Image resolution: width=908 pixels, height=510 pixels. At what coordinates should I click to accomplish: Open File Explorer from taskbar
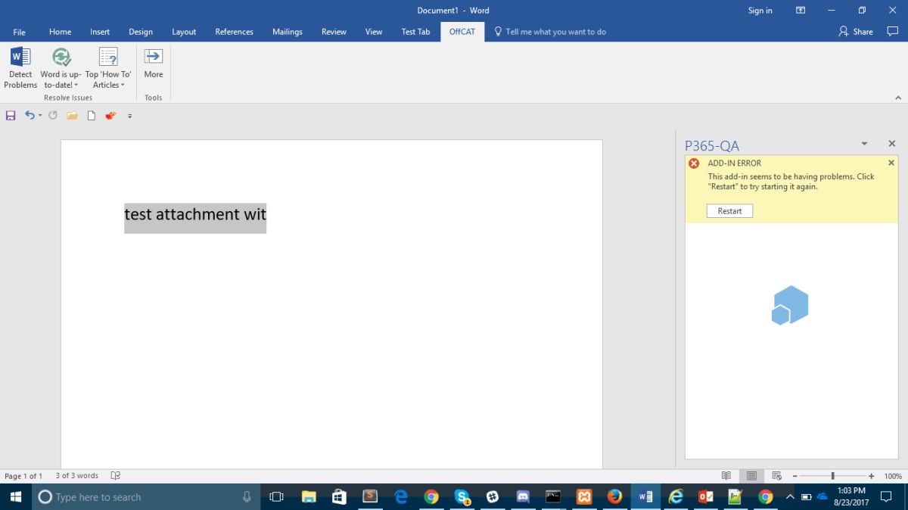(x=309, y=497)
